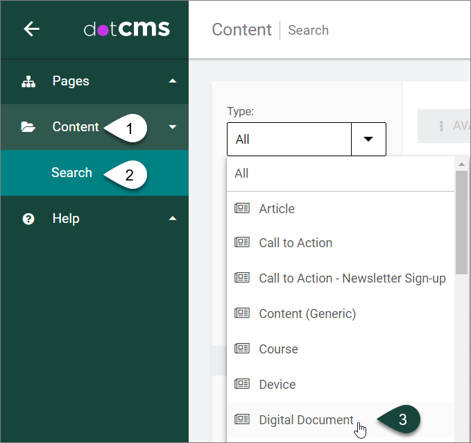The height and width of the screenshot is (443, 471).
Task: Click the dropdown list scrollbar thumb
Action: (461, 222)
